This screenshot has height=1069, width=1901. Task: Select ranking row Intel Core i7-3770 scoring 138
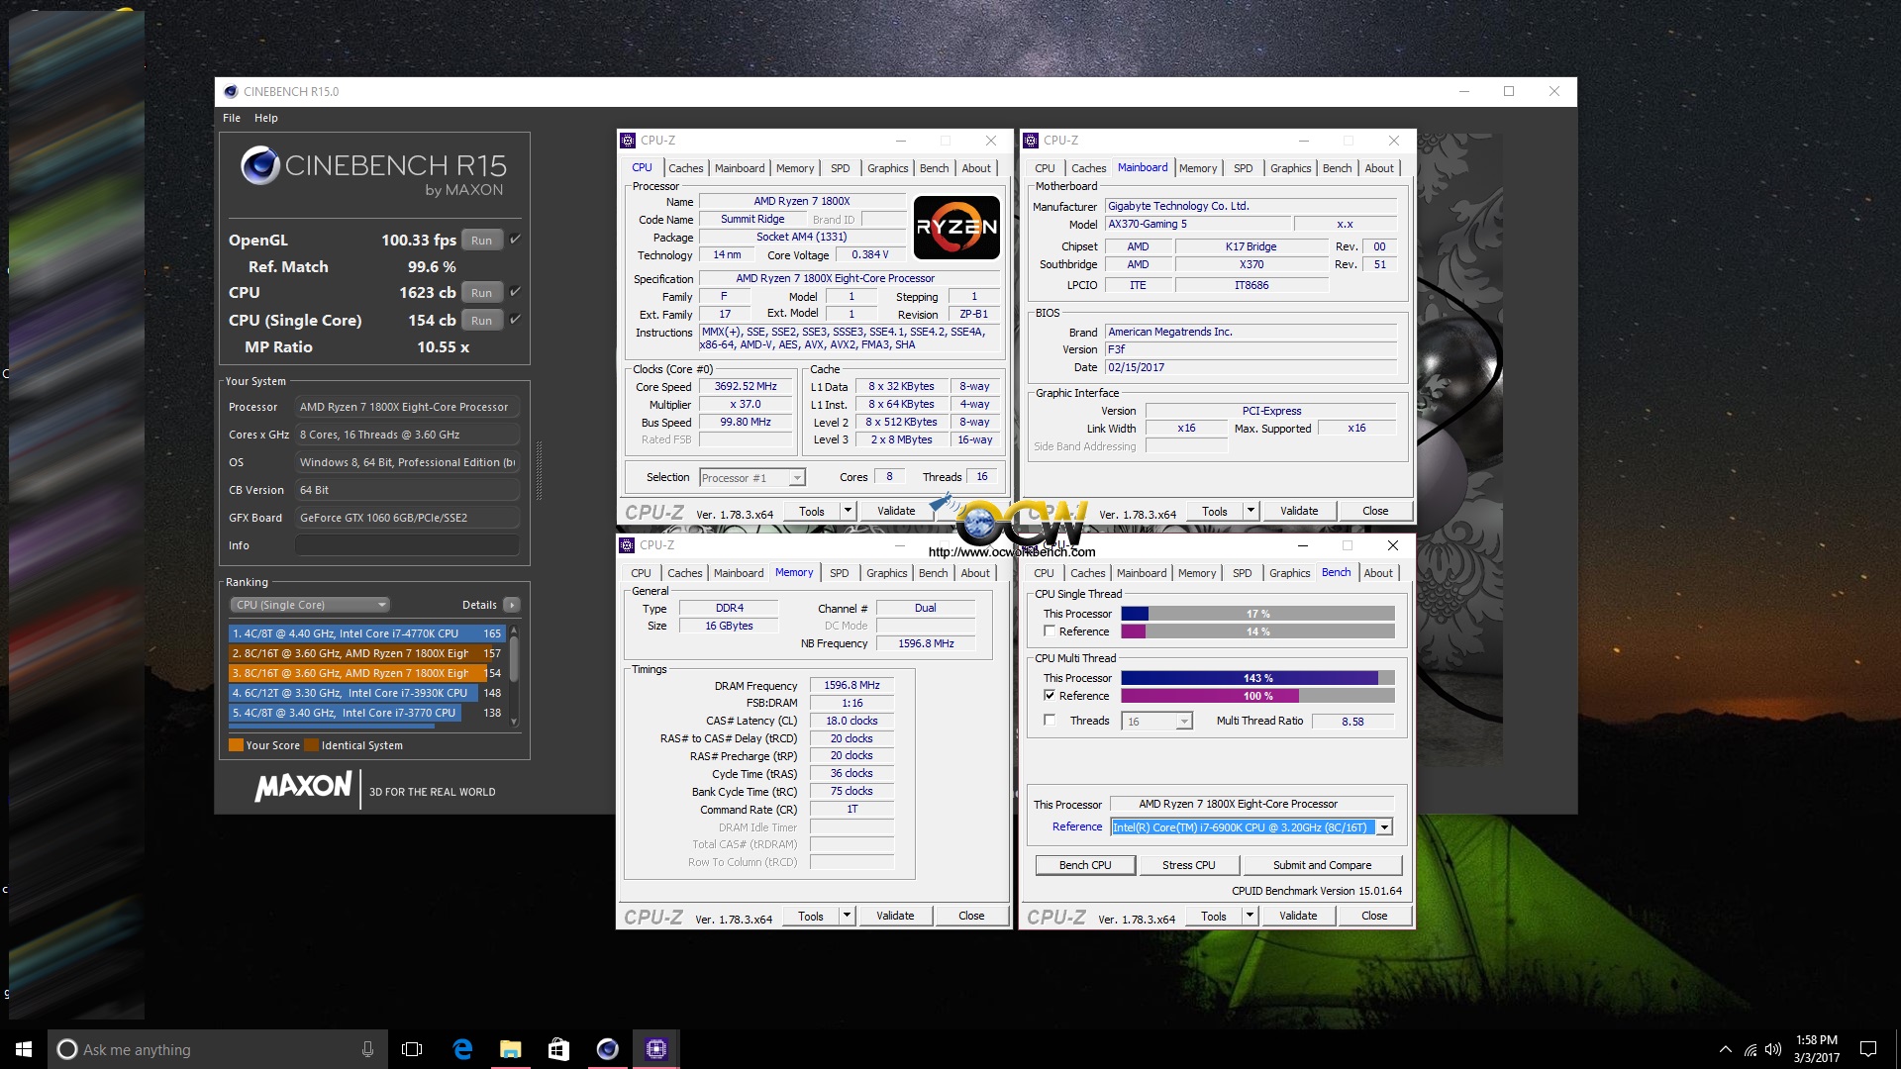[x=366, y=713]
